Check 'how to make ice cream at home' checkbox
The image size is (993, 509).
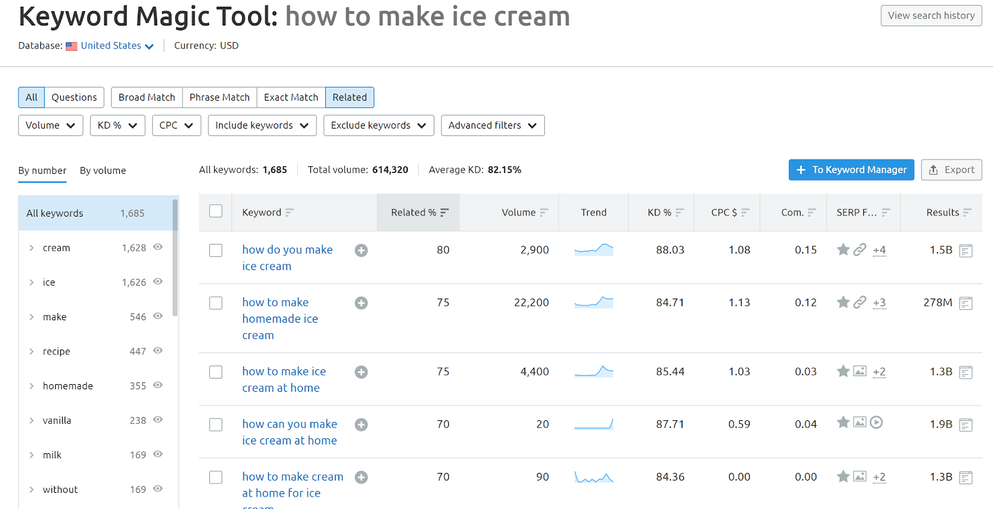[x=216, y=372]
